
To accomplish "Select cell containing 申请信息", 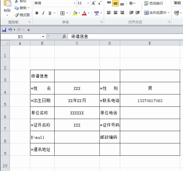I will point(42,76).
